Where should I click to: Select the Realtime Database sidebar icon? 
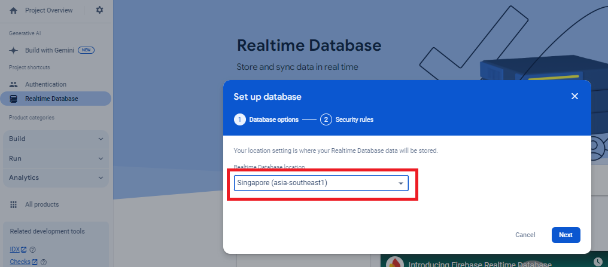coord(13,99)
